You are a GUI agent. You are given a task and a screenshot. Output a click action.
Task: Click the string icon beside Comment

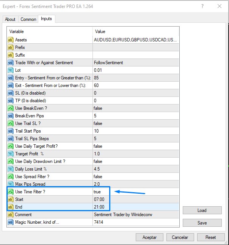click(11, 215)
